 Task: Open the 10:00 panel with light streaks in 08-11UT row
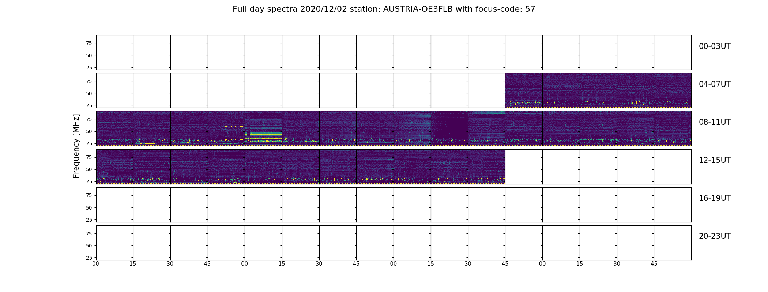coord(412,128)
